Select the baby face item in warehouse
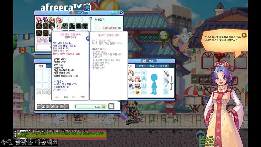The height and width of the screenshot is (147, 261). click(x=59, y=26)
